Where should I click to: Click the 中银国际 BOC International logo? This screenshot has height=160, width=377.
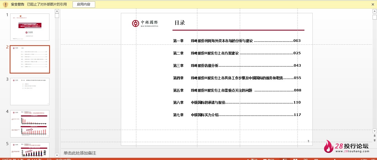pyautogui.click(x=145, y=23)
